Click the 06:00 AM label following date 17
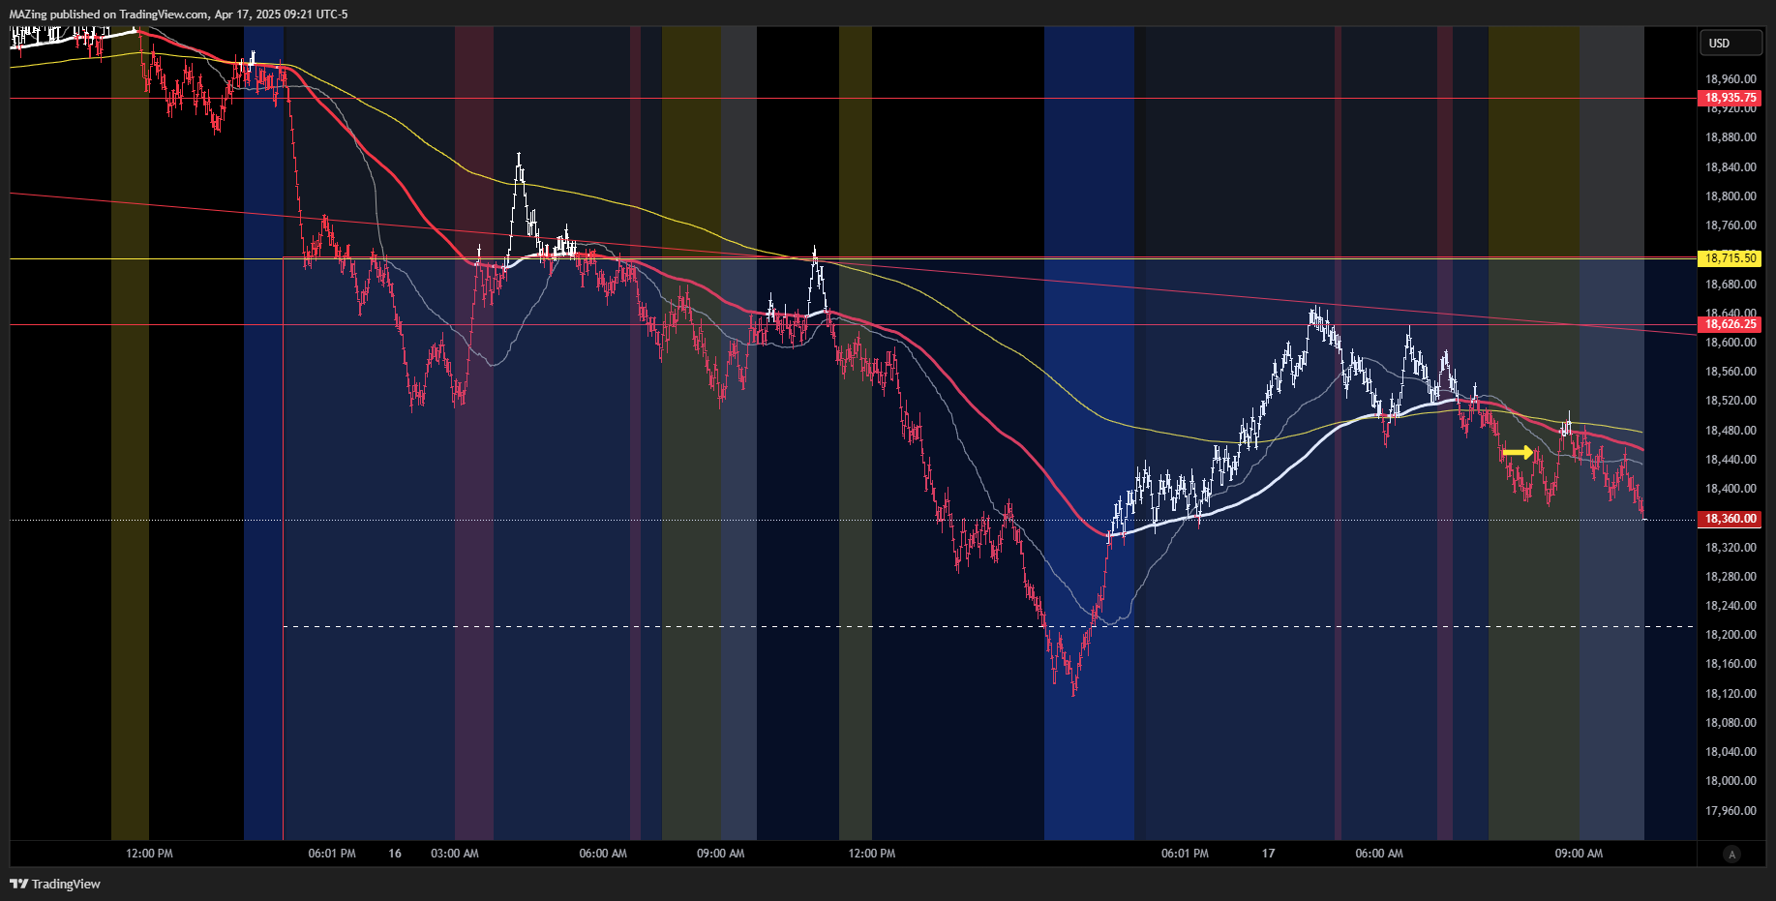The image size is (1776, 901). (1379, 854)
